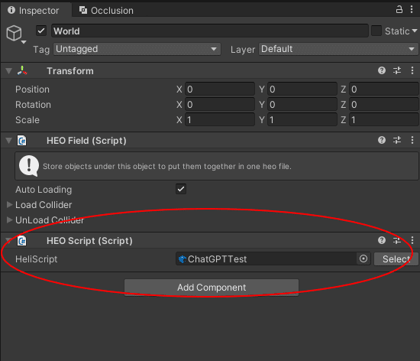420x361 pixels.
Task: Open the Occlusion tab
Action: coord(106,11)
